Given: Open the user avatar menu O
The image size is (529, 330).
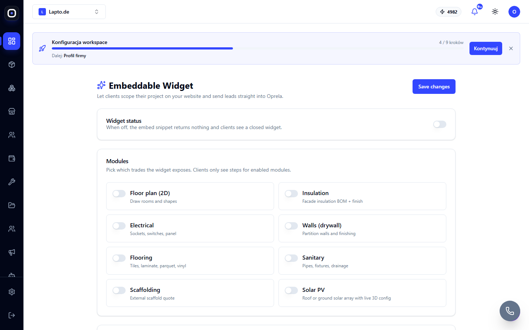Looking at the screenshot, I should coord(514,12).
